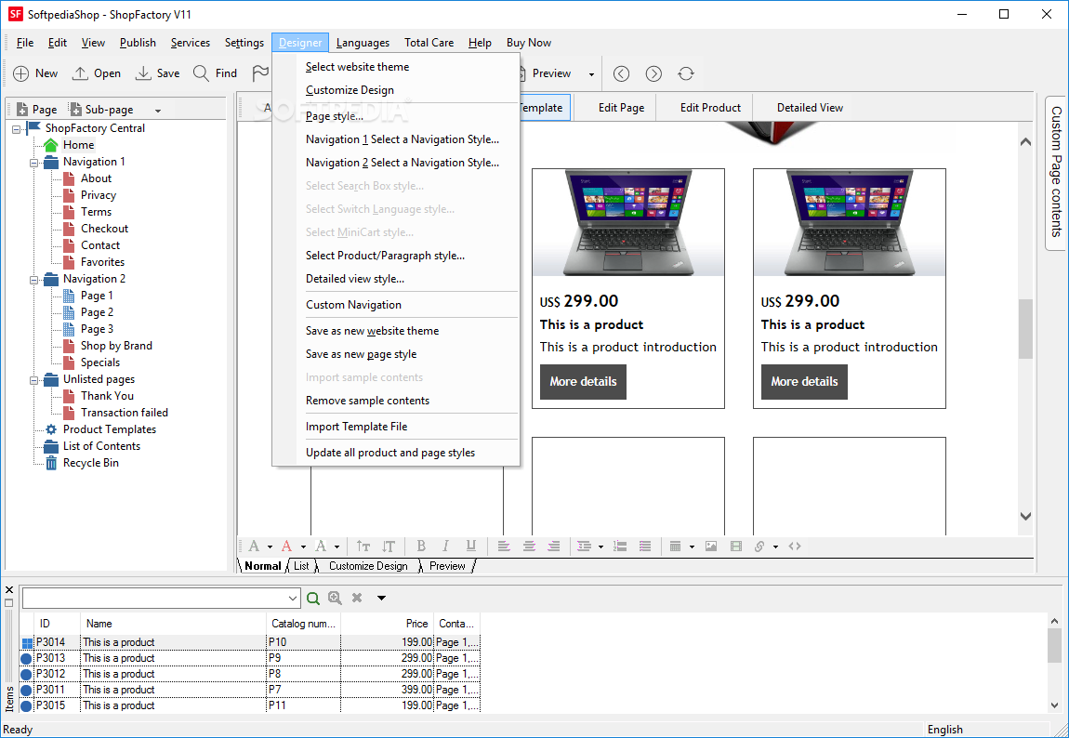Click the green search icon in Items panel
Image resolution: width=1069 pixels, height=738 pixels.
pos(313,599)
